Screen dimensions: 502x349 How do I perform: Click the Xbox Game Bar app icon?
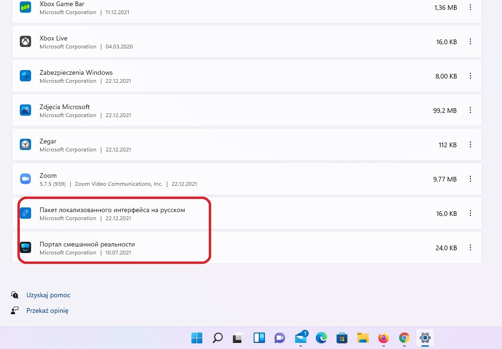pos(25,7)
